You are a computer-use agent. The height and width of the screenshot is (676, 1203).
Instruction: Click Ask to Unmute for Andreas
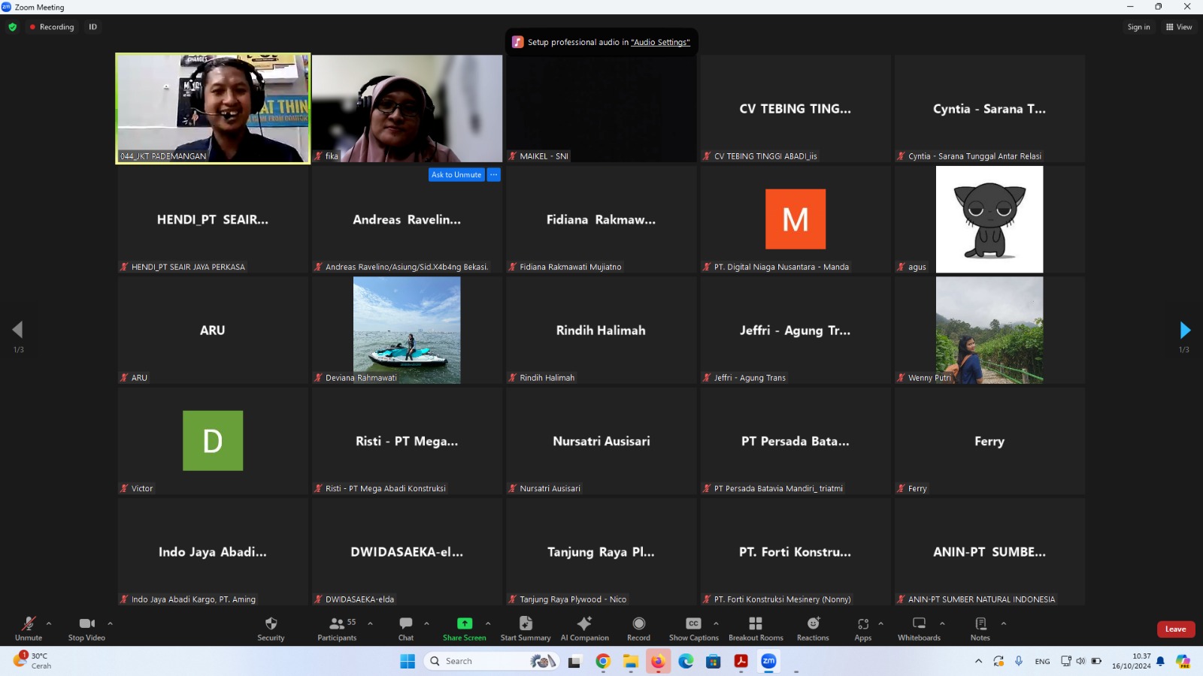[456, 175]
